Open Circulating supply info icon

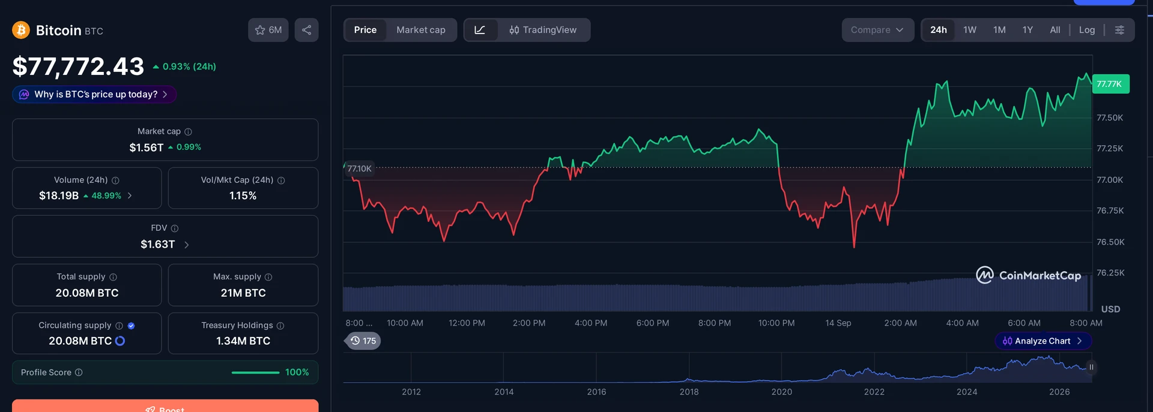point(119,325)
